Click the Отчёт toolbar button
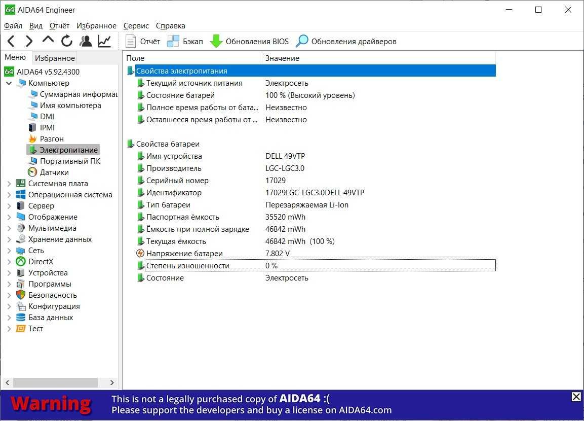584x421 pixels. 143,42
